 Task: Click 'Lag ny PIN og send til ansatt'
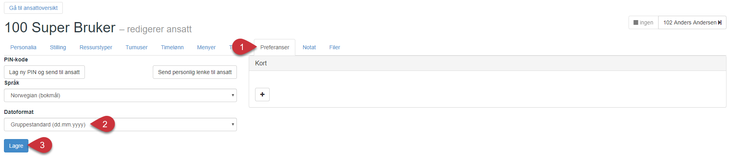(44, 72)
